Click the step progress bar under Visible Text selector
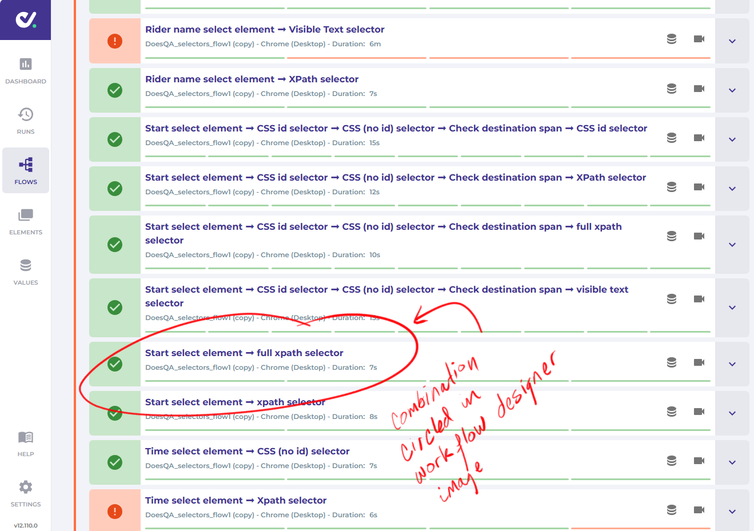Viewport: 754px width, 531px height. pyautogui.click(x=428, y=58)
